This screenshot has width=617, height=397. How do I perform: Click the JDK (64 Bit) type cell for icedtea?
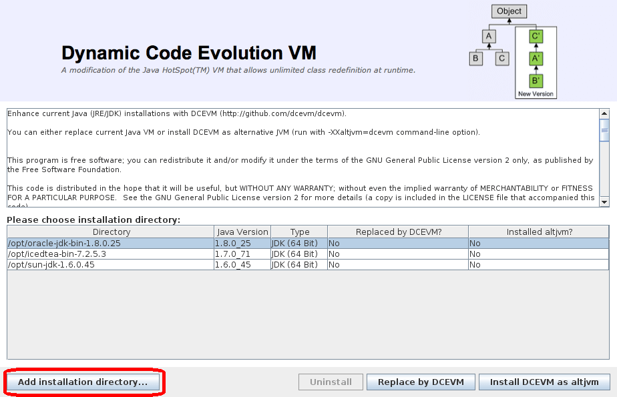coord(299,254)
